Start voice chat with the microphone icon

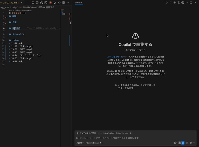[x=187, y=143]
